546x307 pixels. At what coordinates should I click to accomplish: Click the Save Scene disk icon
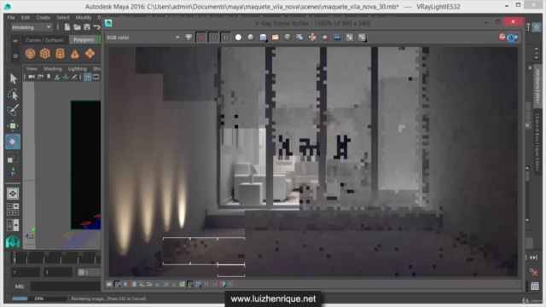click(87, 27)
